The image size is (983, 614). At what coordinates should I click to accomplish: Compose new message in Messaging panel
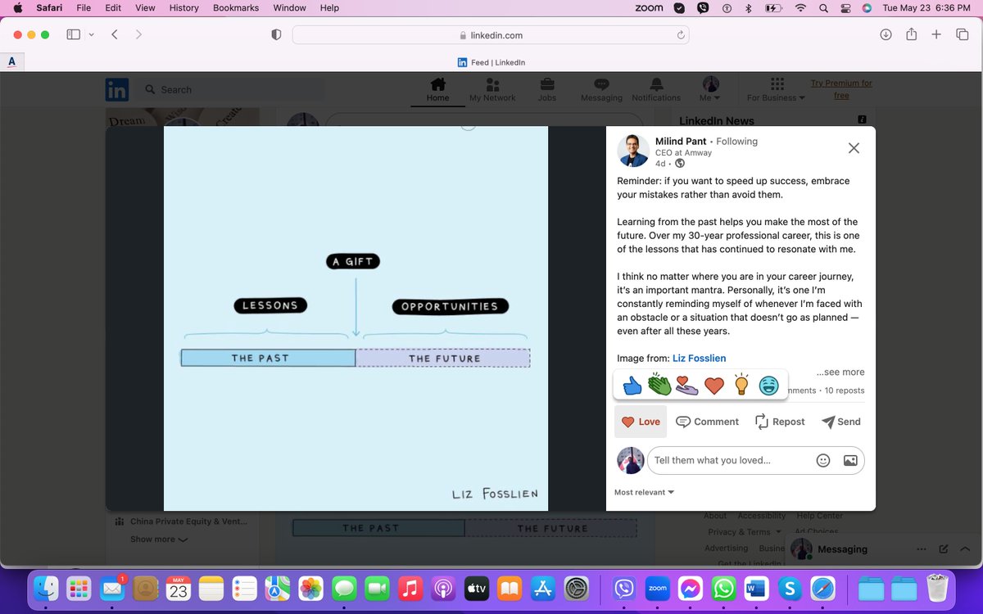pyautogui.click(x=944, y=549)
